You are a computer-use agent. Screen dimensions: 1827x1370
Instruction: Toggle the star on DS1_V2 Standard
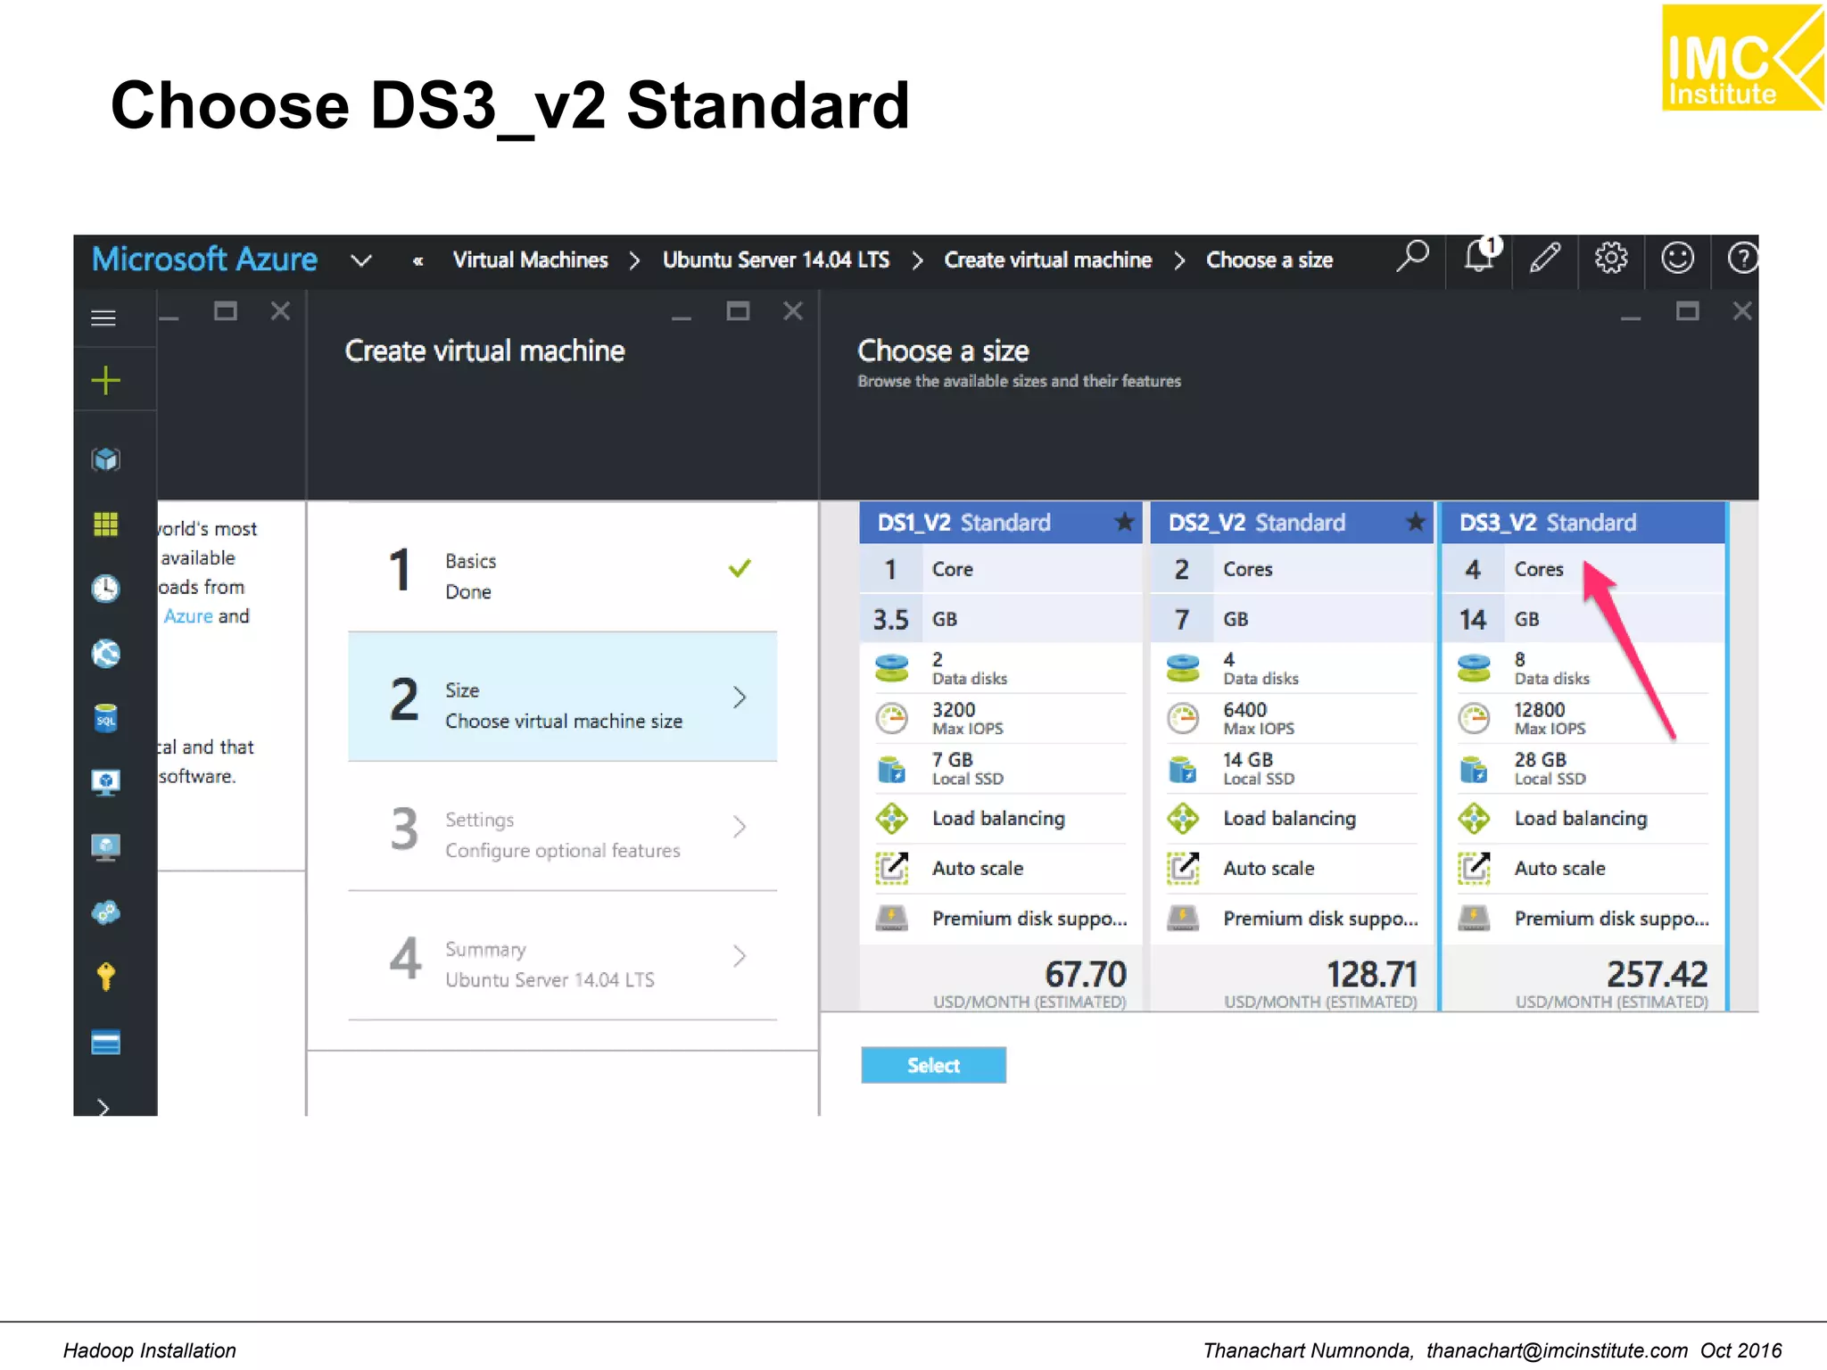(x=1125, y=522)
